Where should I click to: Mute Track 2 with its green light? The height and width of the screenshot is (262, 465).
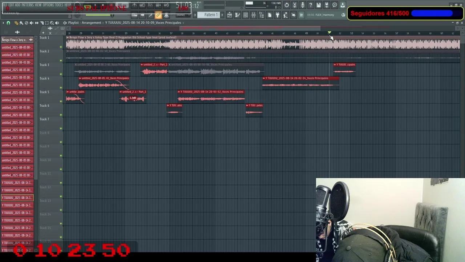(x=61, y=60)
